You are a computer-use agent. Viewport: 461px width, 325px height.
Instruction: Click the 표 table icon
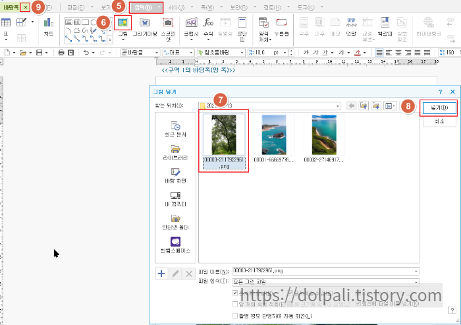pos(6,22)
